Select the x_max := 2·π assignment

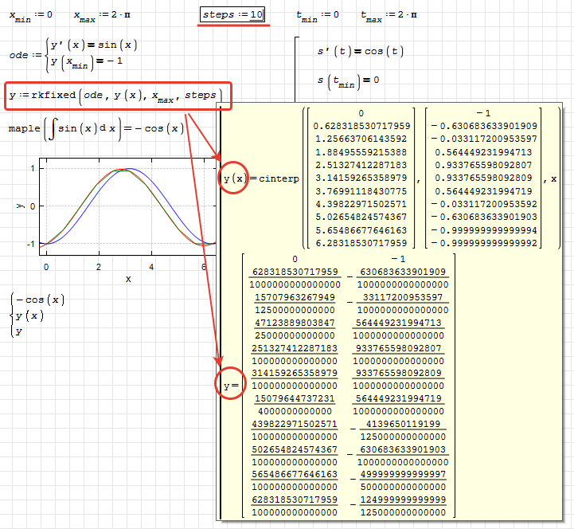100,15
